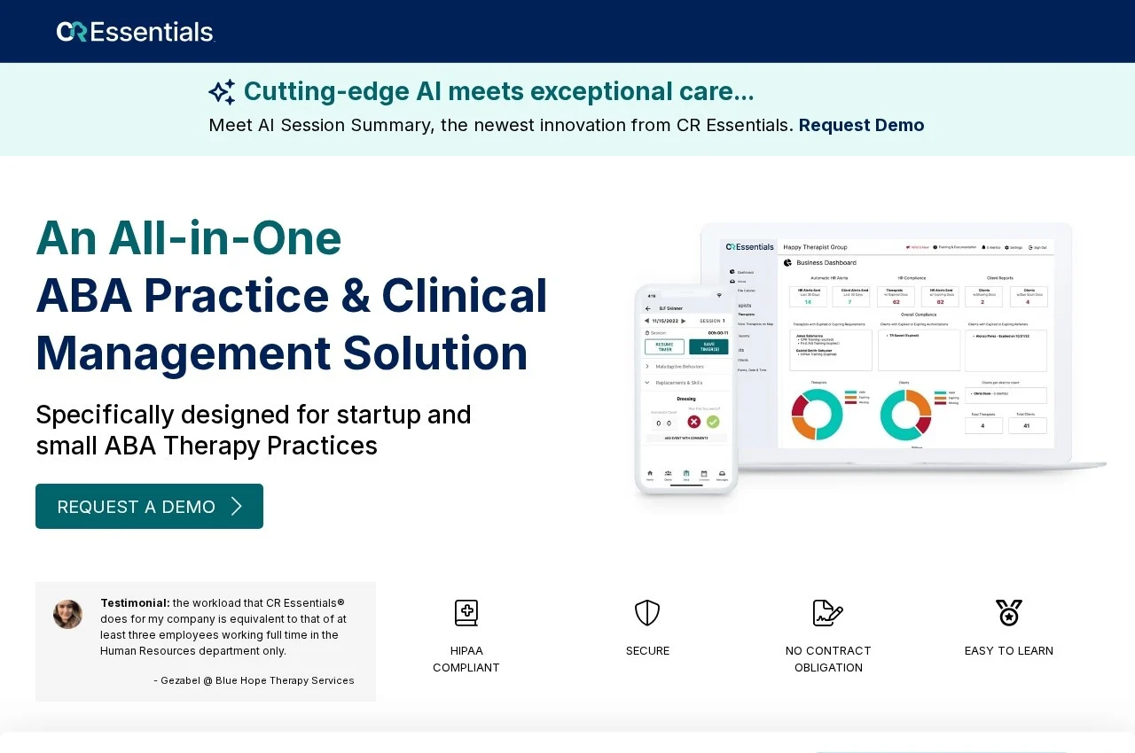The height and width of the screenshot is (753, 1135).
Task: Click the "HIPAA COMPLIANT" label
Action: tap(466, 659)
